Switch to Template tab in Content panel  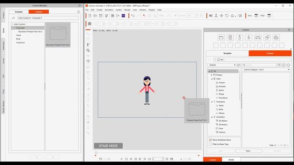[x=227, y=53]
